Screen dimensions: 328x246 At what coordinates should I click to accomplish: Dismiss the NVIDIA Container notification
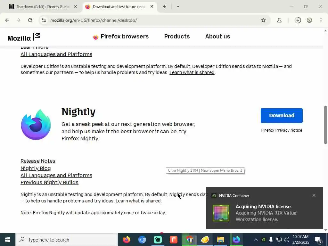[x=314, y=195]
